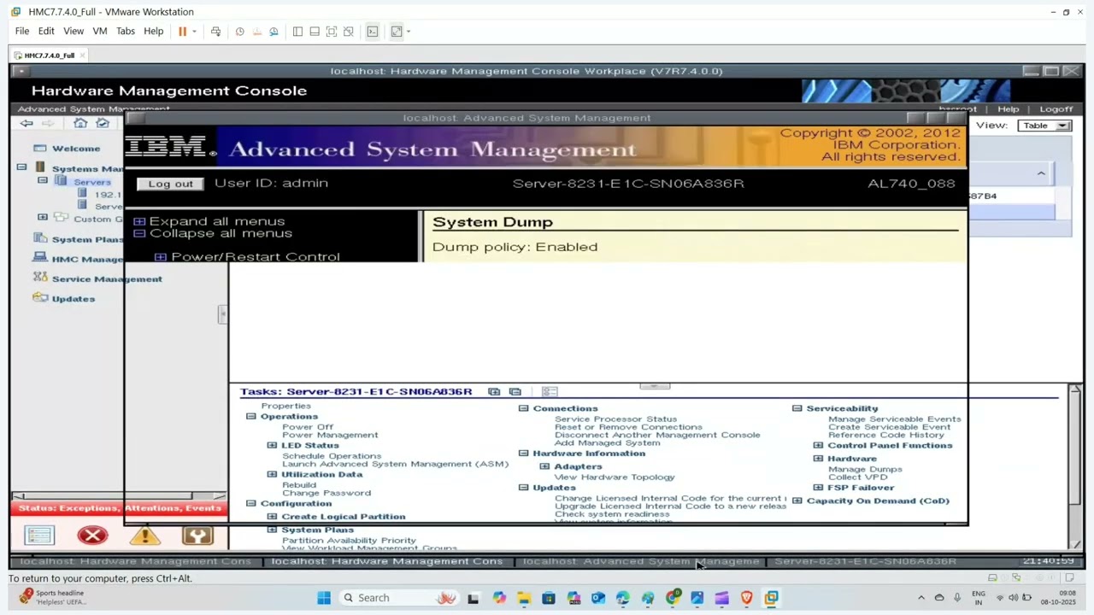Show or hide VMware library sidebar icon

297,32
